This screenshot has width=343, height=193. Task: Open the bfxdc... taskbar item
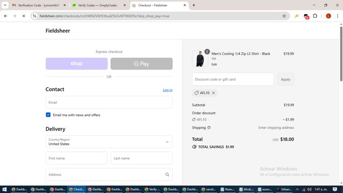246,189
